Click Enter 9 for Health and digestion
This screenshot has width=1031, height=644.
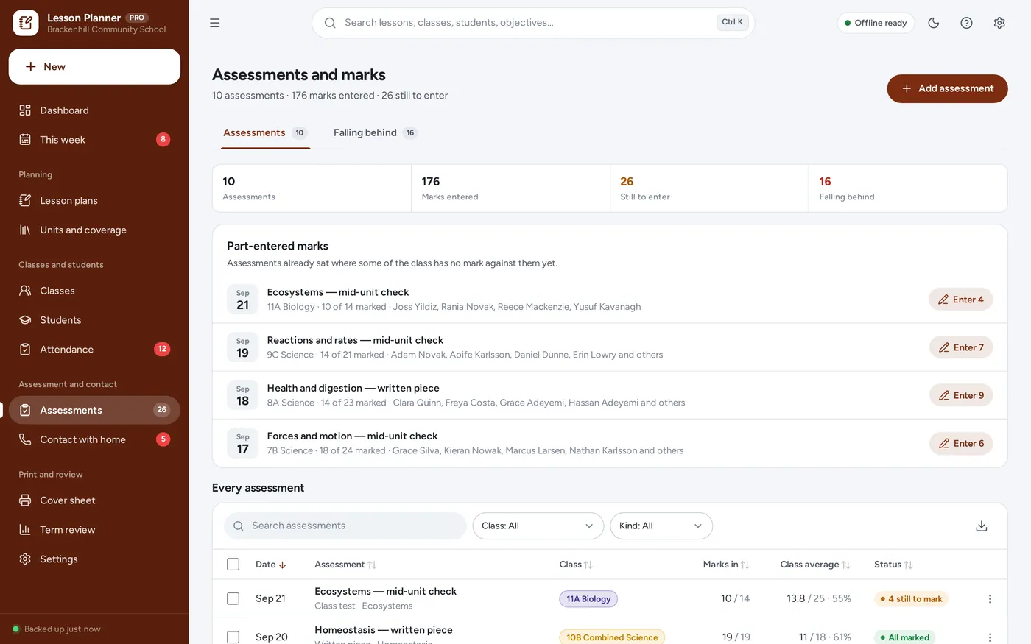(x=961, y=395)
